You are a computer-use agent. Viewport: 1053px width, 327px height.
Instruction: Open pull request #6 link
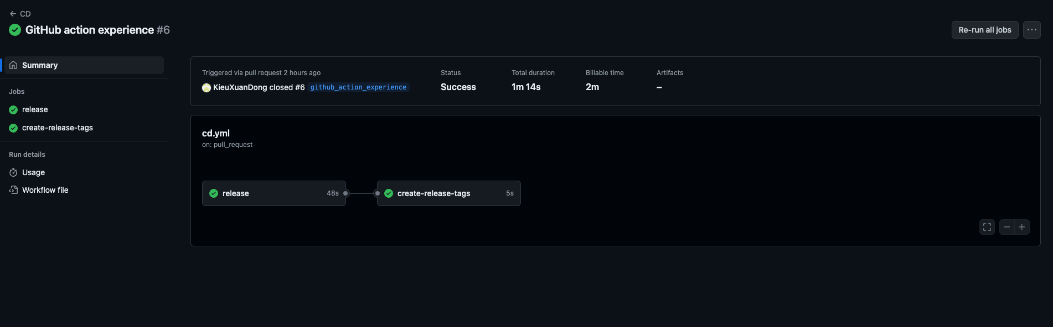point(300,87)
